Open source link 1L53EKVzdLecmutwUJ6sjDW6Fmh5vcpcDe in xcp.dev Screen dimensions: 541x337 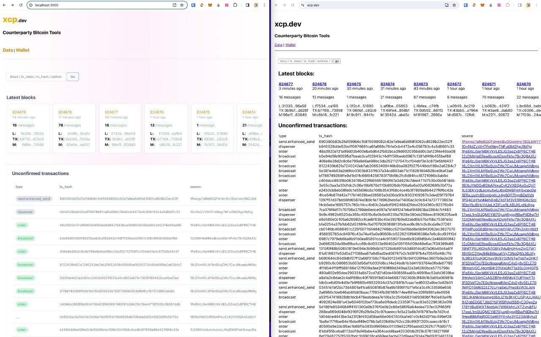[499, 190]
